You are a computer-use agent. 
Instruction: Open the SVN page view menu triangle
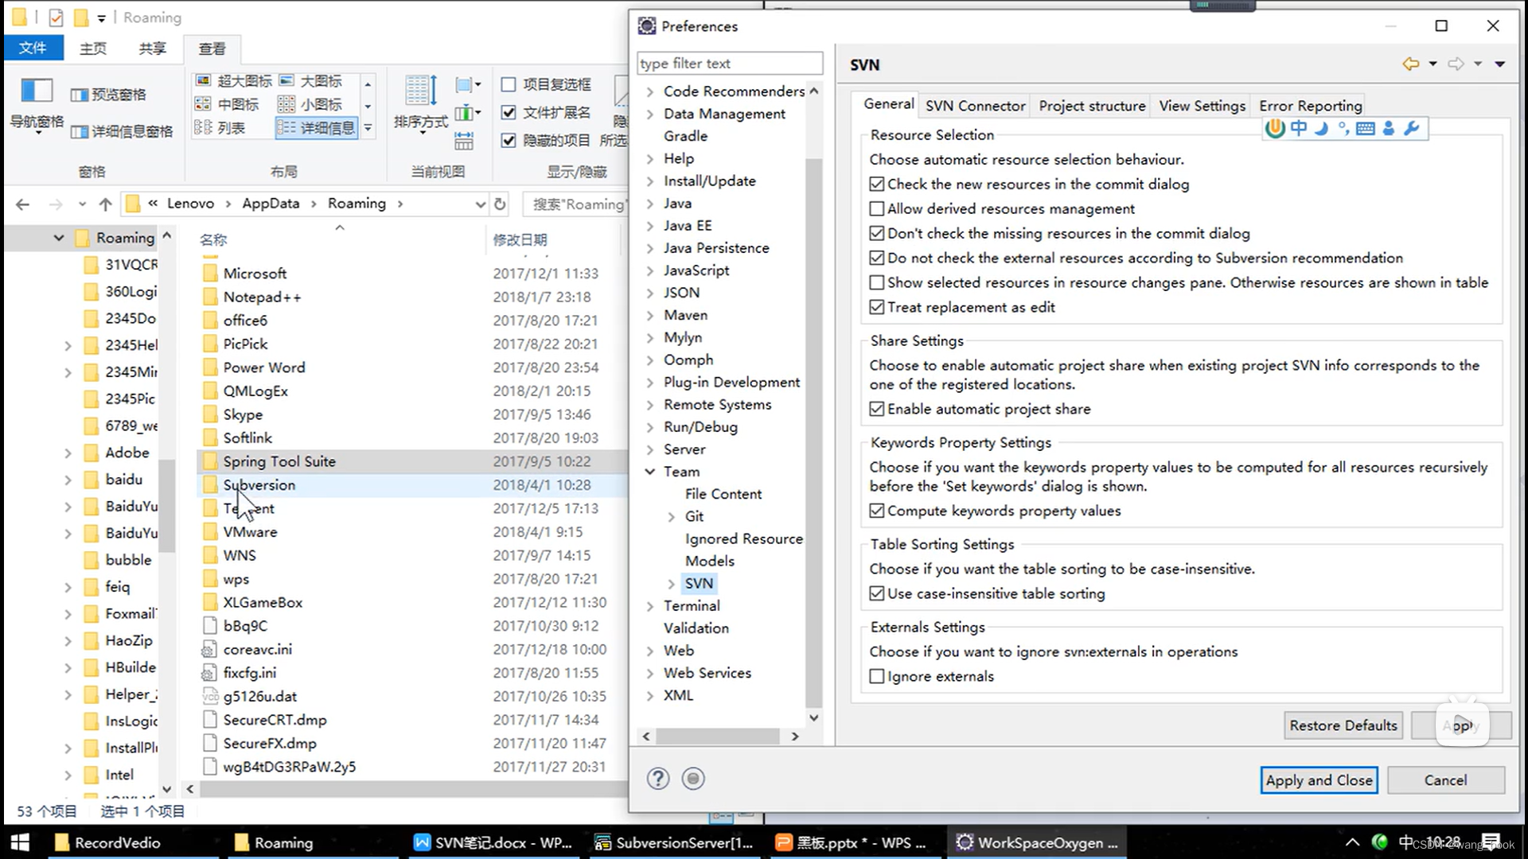pos(1500,64)
